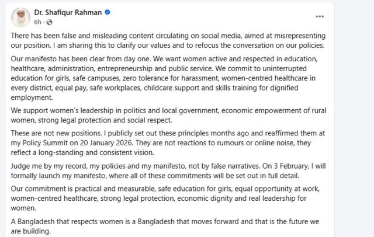Open Dr. Shafiqur Rahman's profile picture
Screen dimensions: 374x237
pyautogui.click(x=20, y=16)
